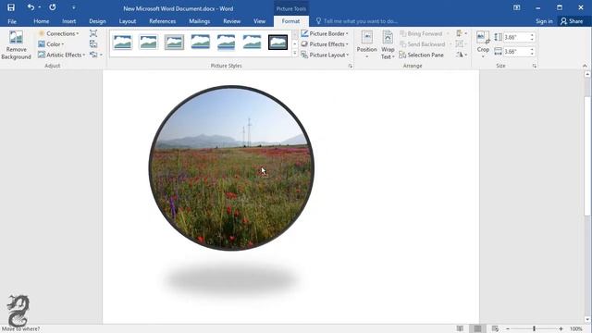592x333 pixels.
Task: Click the Crop tool icon
Action: tap(483, 38)
